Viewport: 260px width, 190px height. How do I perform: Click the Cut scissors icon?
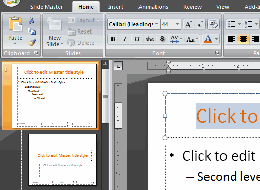[31, 20]
